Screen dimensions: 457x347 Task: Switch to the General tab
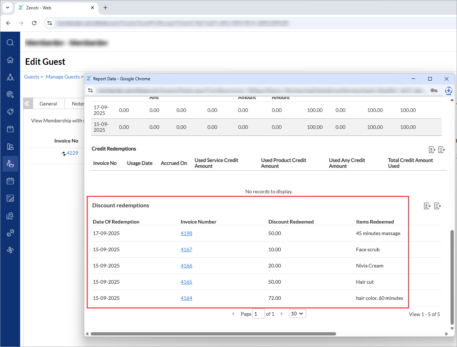tap(48, 104)
